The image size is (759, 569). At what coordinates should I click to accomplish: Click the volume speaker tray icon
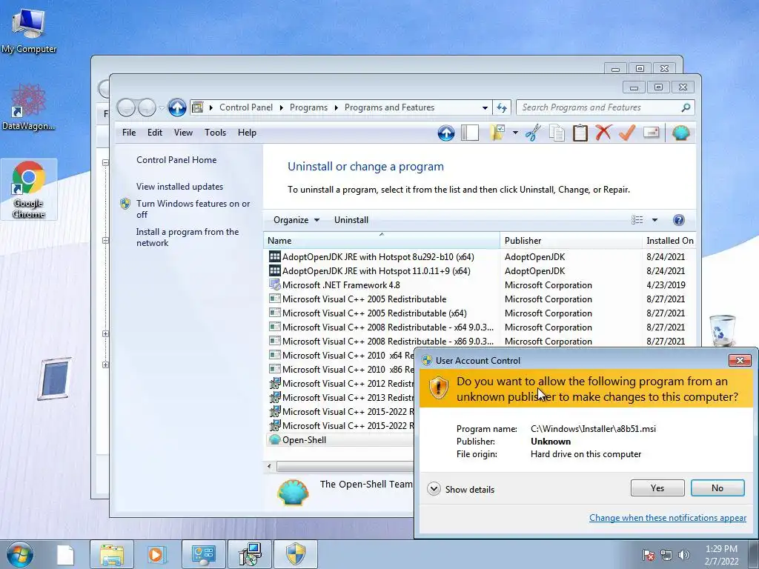[x=683, y=555]
